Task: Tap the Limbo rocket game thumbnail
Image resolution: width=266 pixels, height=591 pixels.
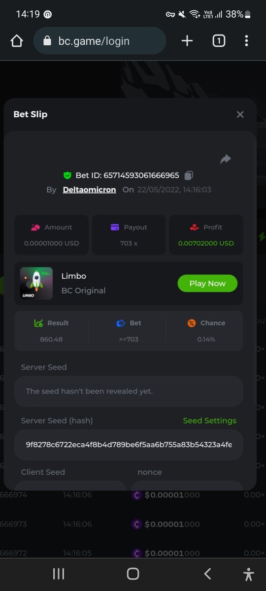Action: click(x=36, y=283)
